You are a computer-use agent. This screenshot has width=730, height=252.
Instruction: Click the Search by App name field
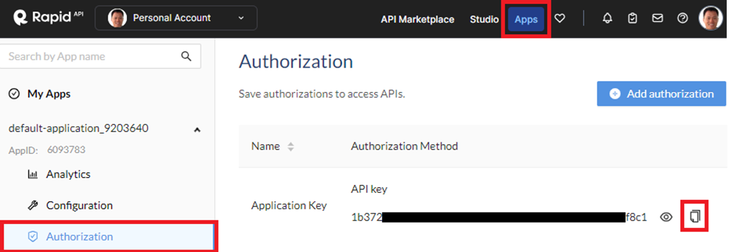[90, 56]
